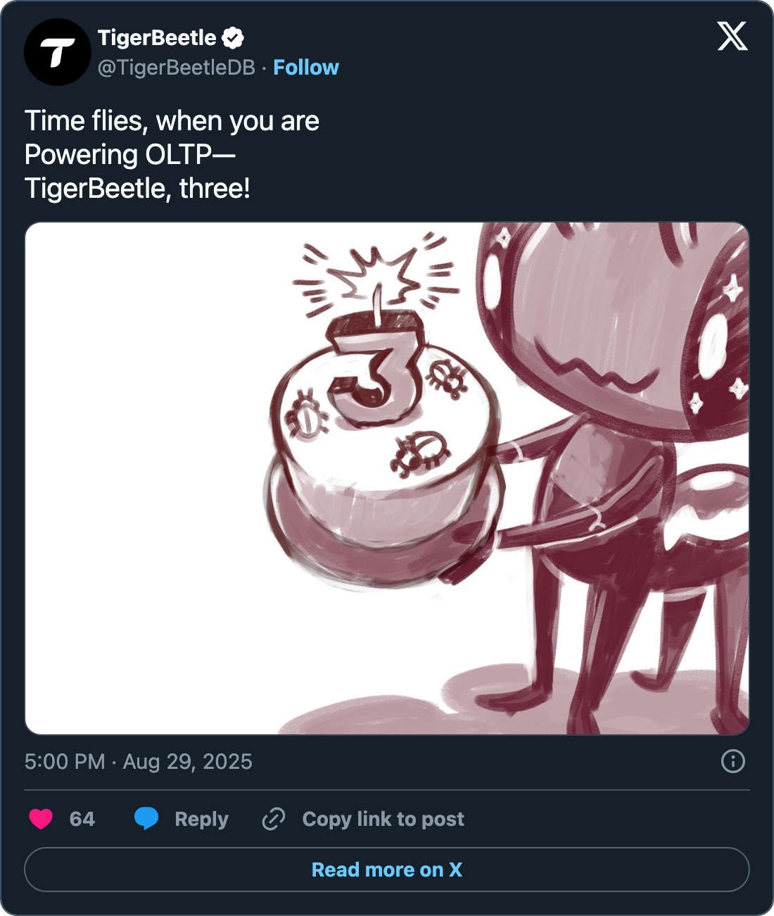This screenshot has width=774, height=916.
Task: Click the Reply label
Action: click(201, 820)
